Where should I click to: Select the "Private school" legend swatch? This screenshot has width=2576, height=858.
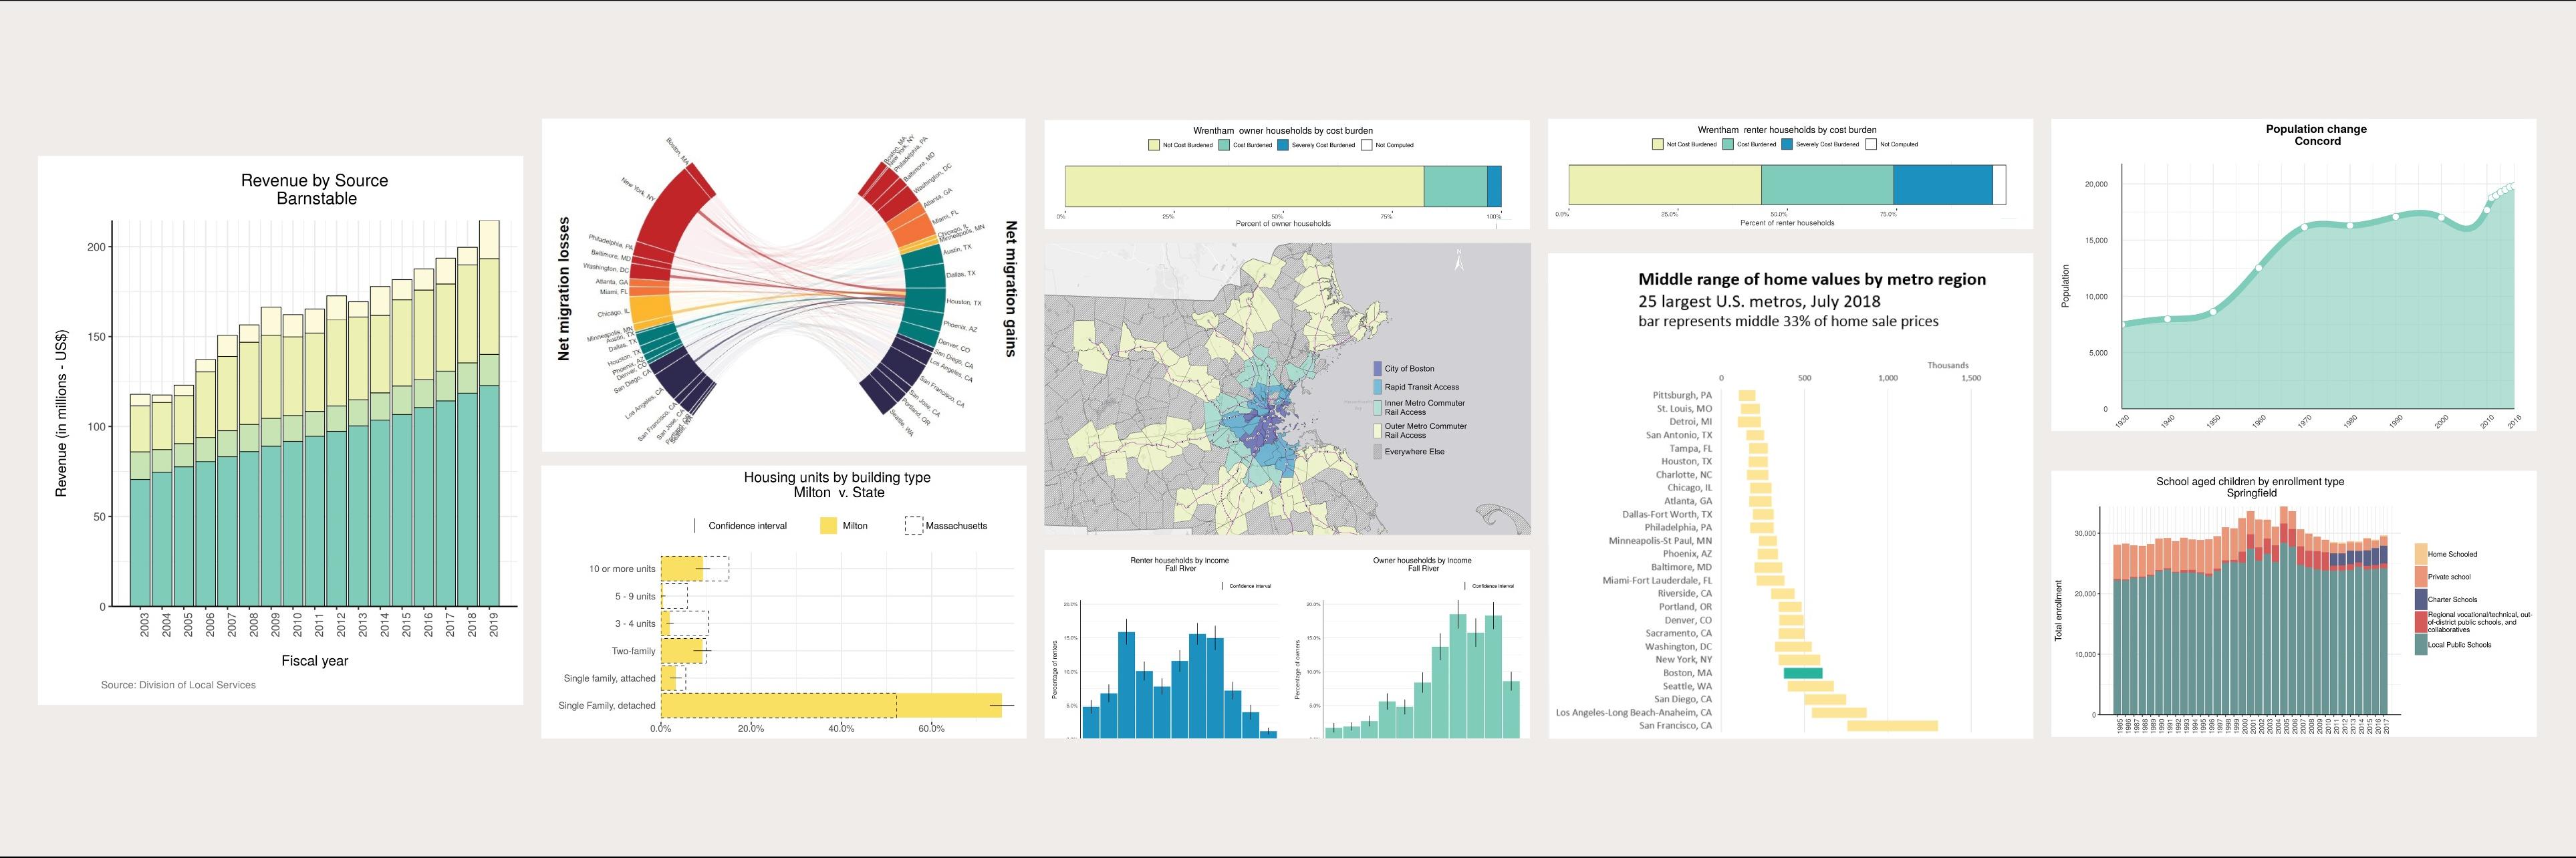2421,576
